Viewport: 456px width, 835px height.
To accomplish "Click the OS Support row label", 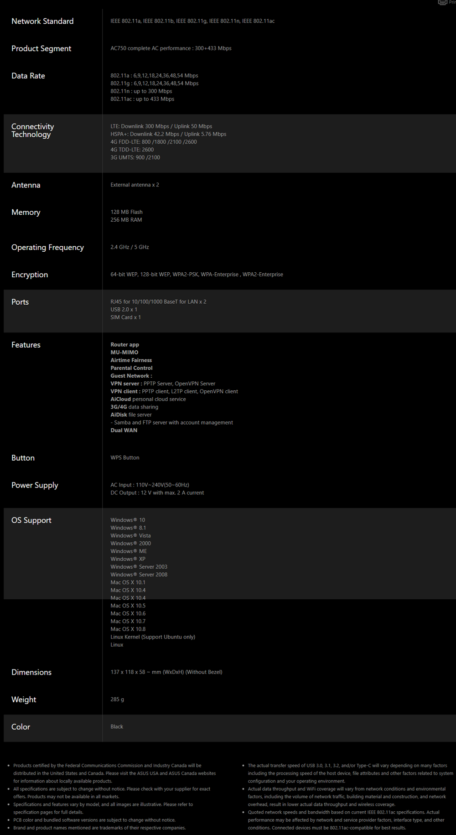I will tap(31, 520).
